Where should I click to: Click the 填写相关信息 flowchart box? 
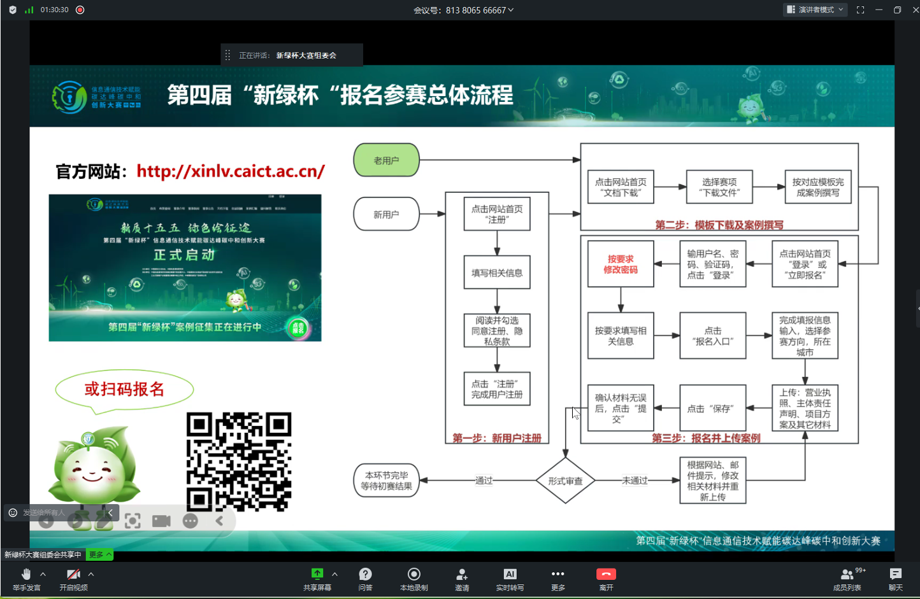[x=497, y=272]
